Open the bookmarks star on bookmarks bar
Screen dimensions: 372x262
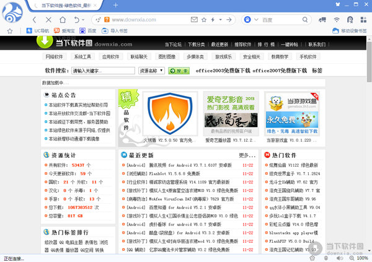10,31
